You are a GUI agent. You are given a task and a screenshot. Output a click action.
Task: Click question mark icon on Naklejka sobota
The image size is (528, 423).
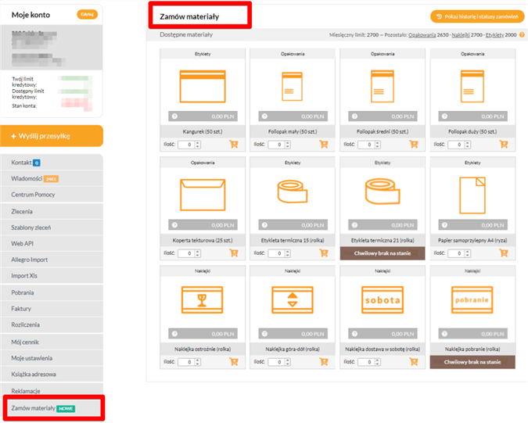pos(354,333)
